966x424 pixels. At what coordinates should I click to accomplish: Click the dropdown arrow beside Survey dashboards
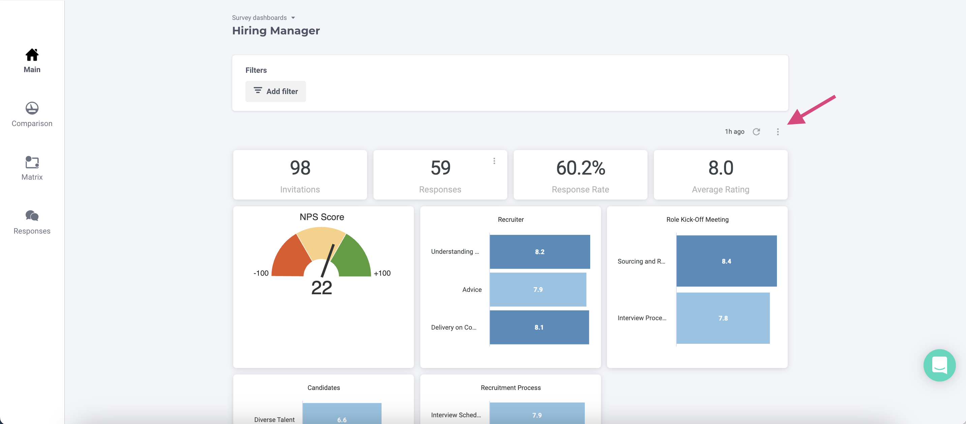(293, 18)
